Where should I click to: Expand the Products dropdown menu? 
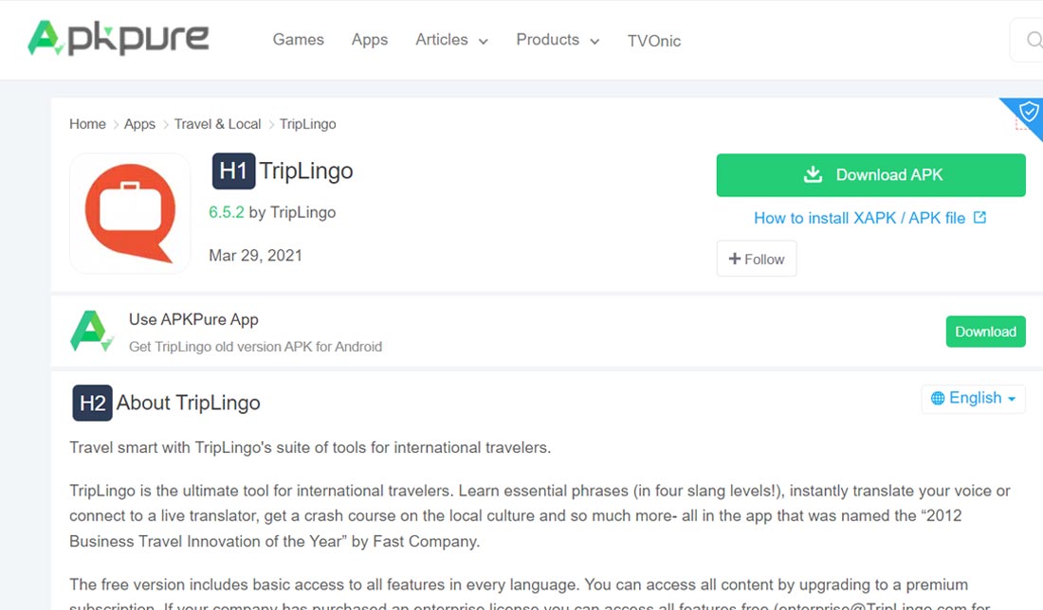[558, 40]
